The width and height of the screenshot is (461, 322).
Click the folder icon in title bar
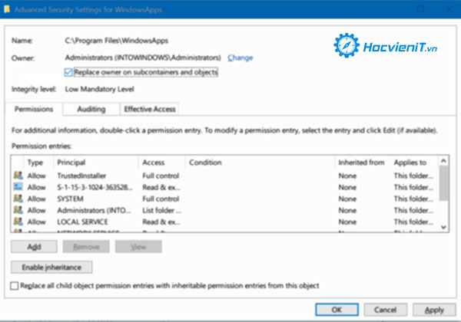point(7,9)
